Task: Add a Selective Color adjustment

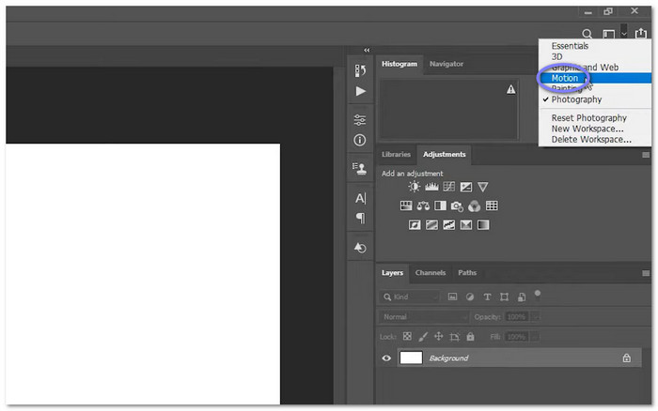Action: [466, 225]
